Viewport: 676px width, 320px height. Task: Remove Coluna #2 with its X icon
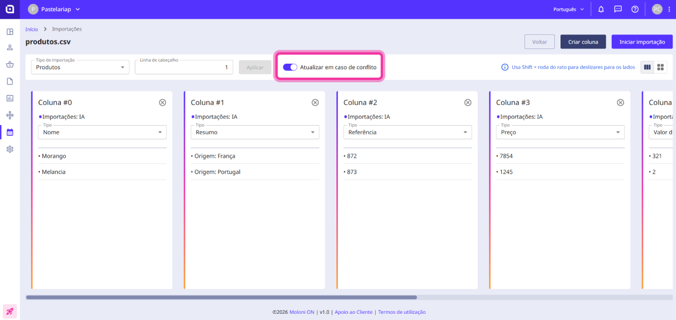point(468,103)
